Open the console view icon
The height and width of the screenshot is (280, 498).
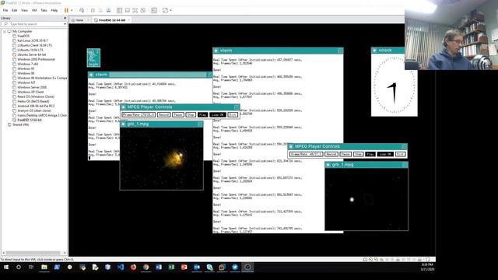coord(154,10)
